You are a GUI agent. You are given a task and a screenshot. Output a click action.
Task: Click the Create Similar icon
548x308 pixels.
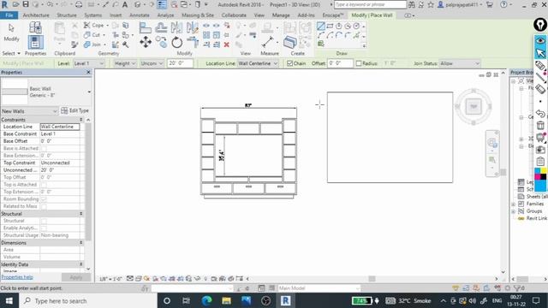[289, 42]
